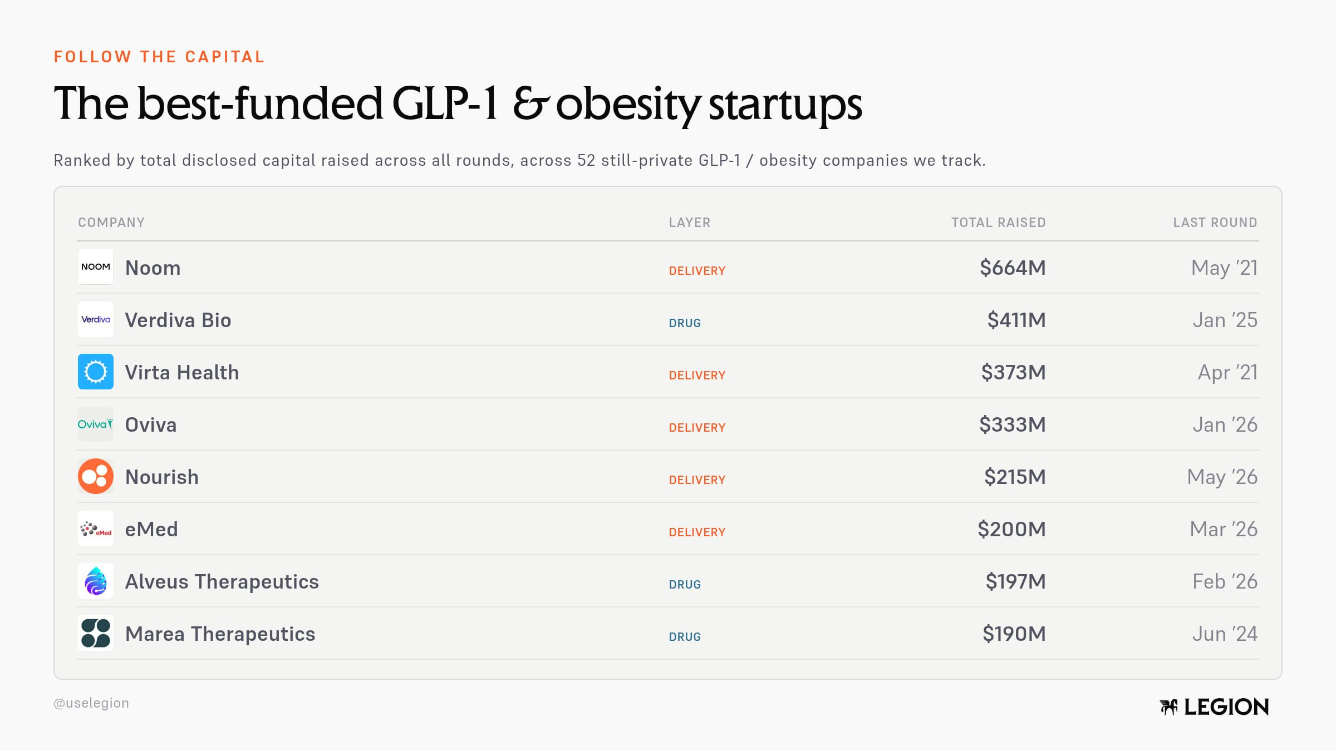The width and height of the screenshot is (1336, 751).
Task: Click the Legion brand logo
Action: click(1214, 707)
